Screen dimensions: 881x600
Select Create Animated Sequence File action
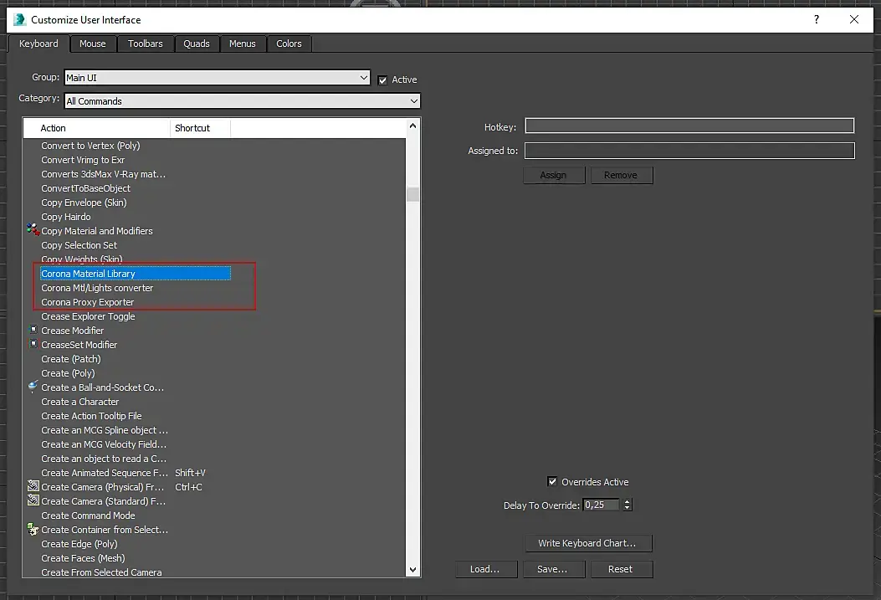tap(105, 473)
